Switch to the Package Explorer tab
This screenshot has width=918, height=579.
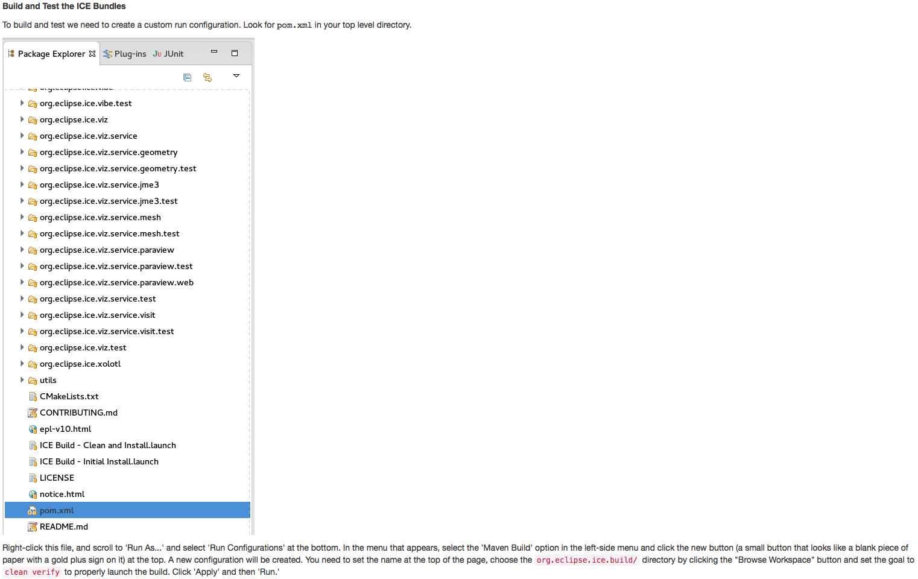pos(51,54)
